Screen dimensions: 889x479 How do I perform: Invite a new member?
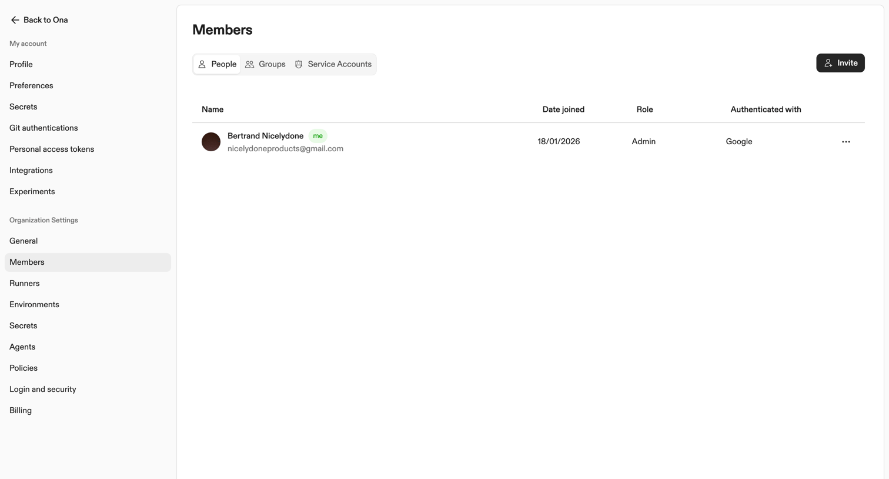pyautogui.click(x=840, y=63)
